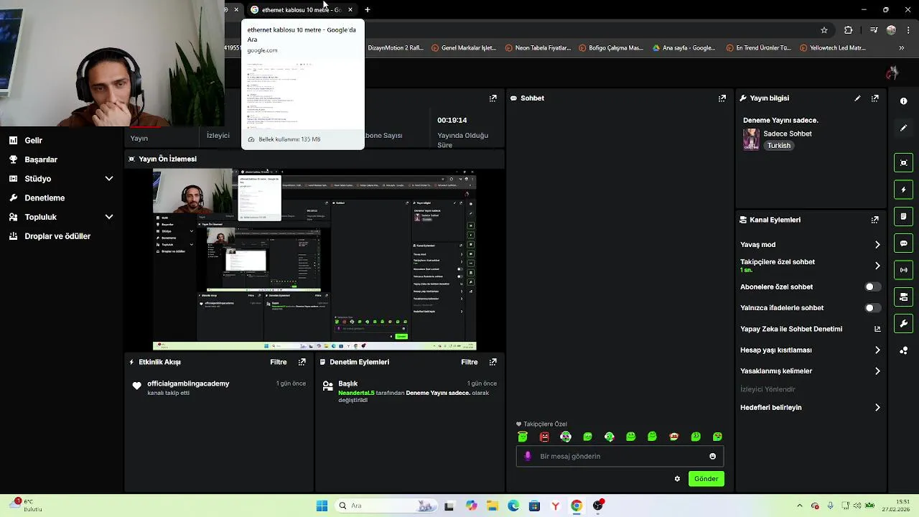919x517 pixels.
Task: Pop out the stats panel above preview
Action: [x=493, y=98]
